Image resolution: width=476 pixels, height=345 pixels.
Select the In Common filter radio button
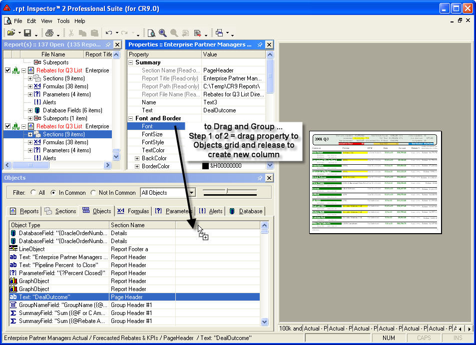click(x=53, y=192)
